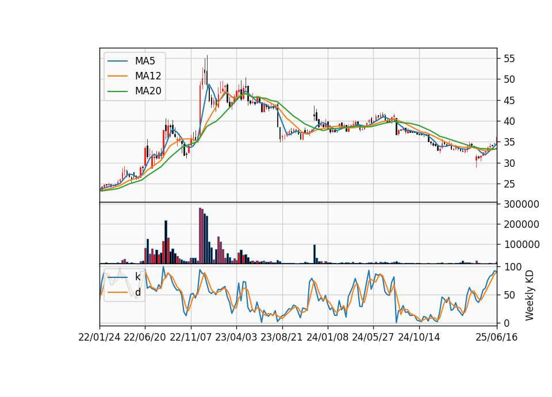
Task: Click the 23/08/21 date tick label
Action: pos(282,337)
